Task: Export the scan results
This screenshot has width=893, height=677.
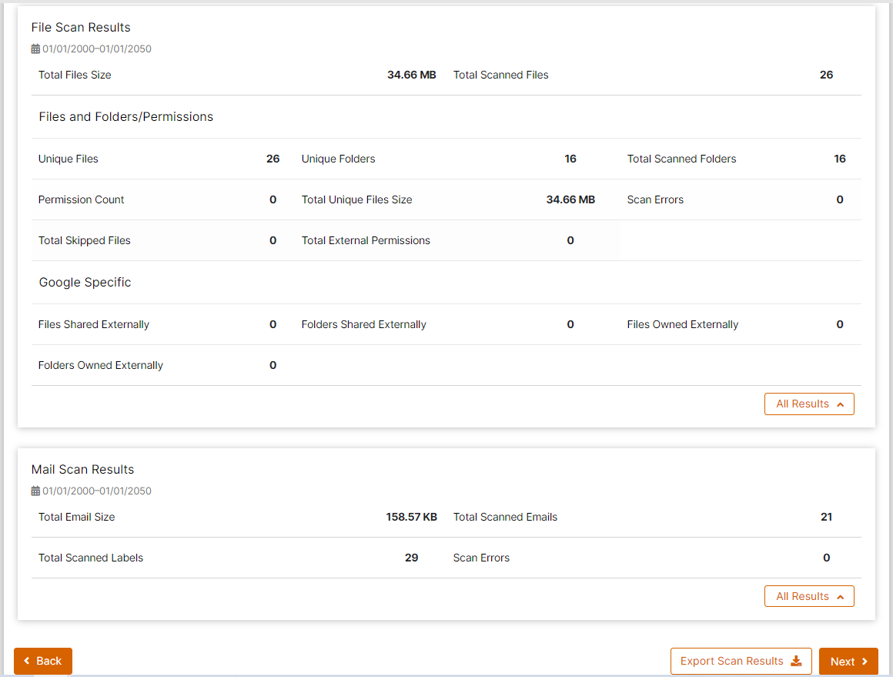Action: click(x=741, y=661)
